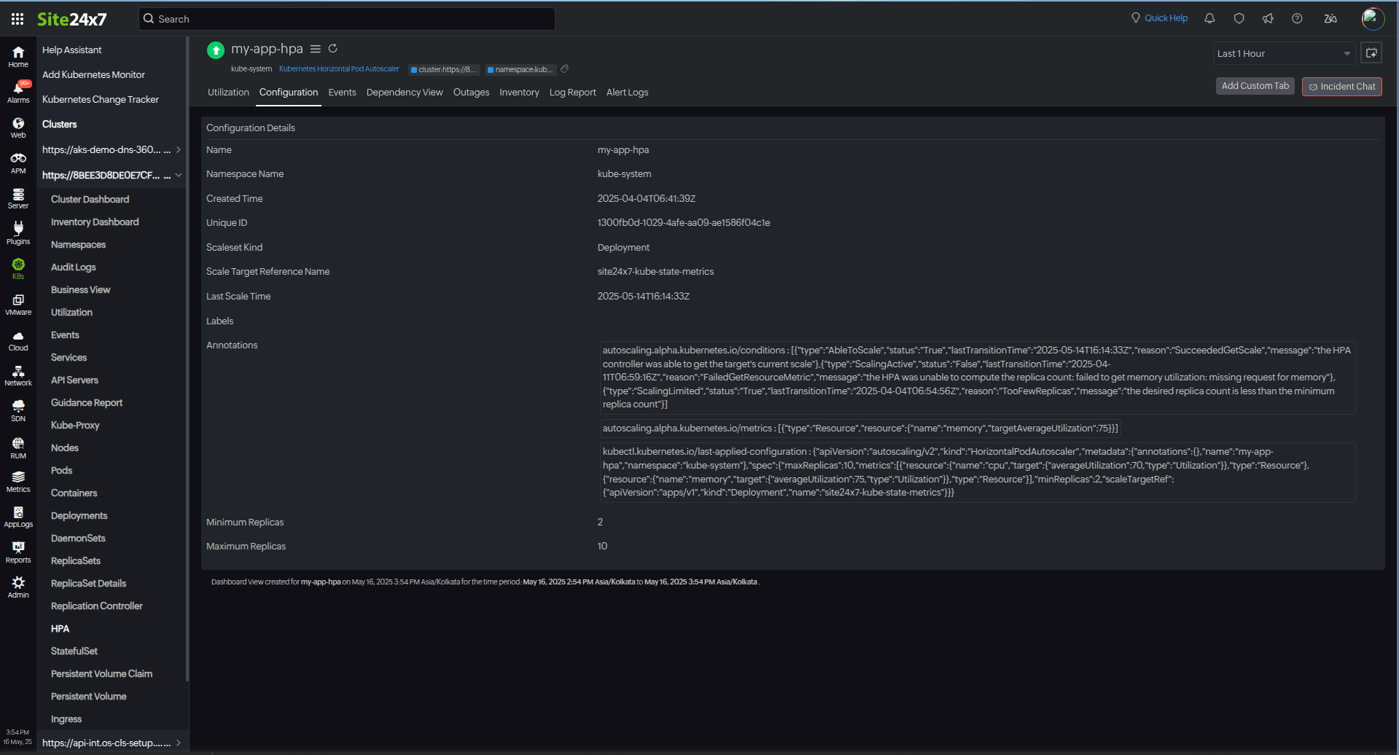Click the shield icon in the header
Viewport: 1399px width, 755px height.
coord(1239,18)
